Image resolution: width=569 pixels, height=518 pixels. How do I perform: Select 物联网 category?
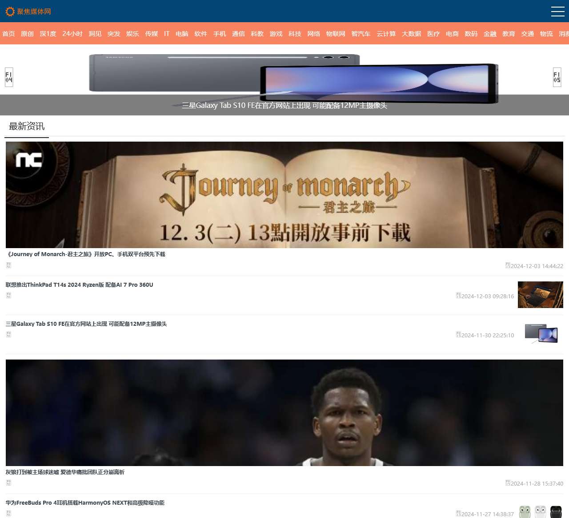336,34
